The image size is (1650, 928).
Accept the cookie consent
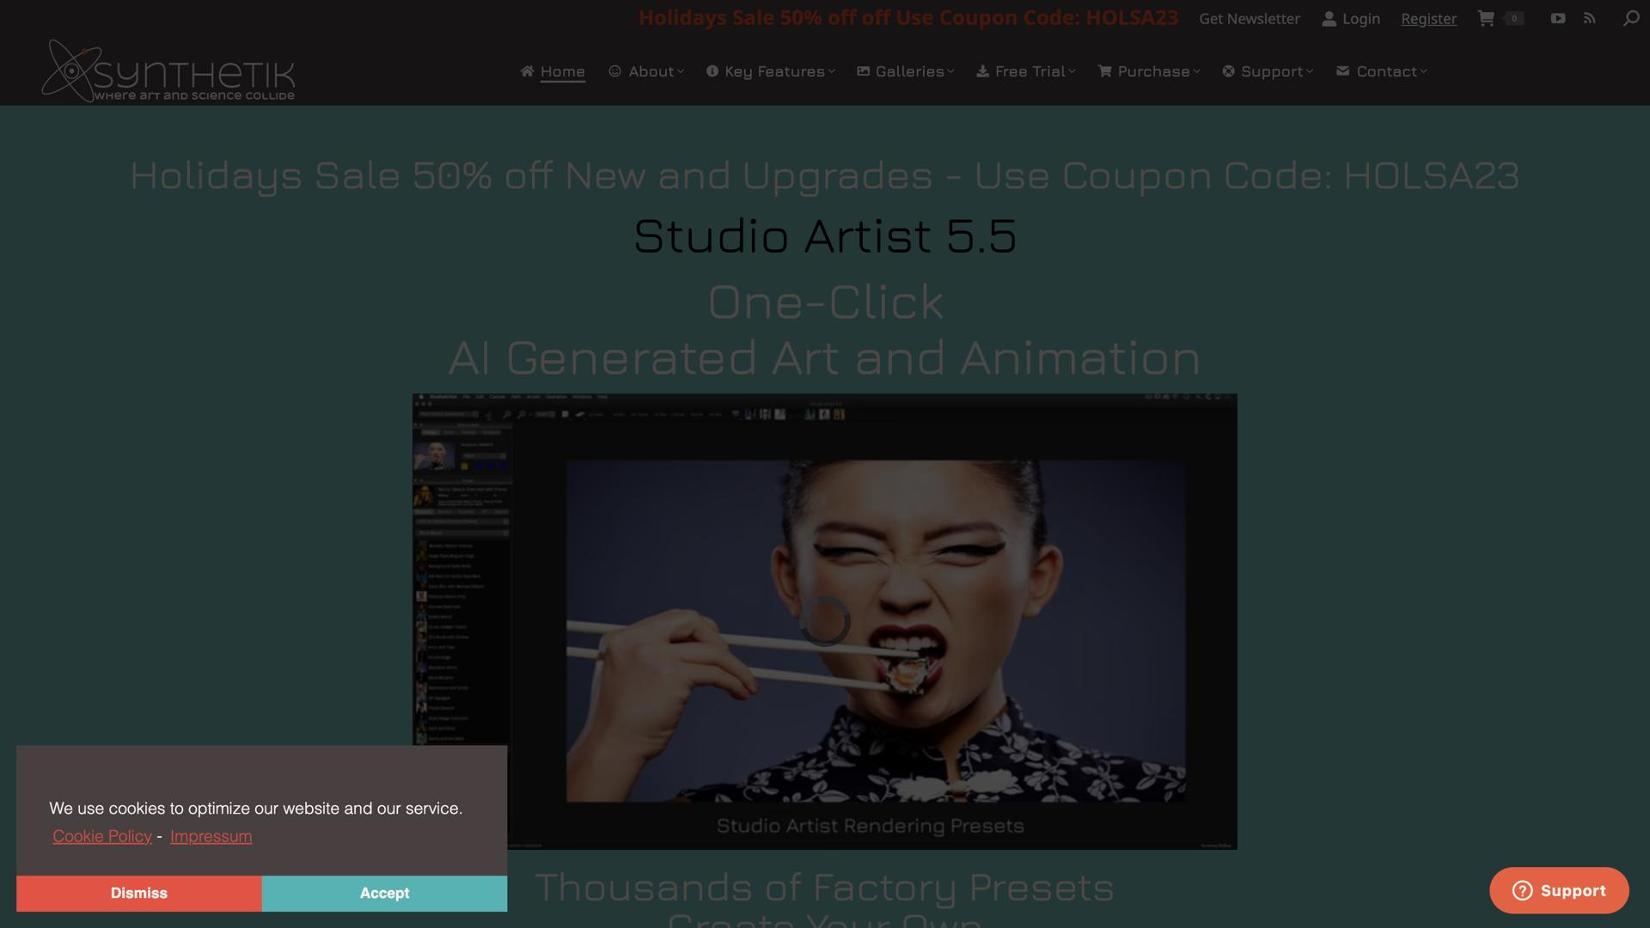384,893
